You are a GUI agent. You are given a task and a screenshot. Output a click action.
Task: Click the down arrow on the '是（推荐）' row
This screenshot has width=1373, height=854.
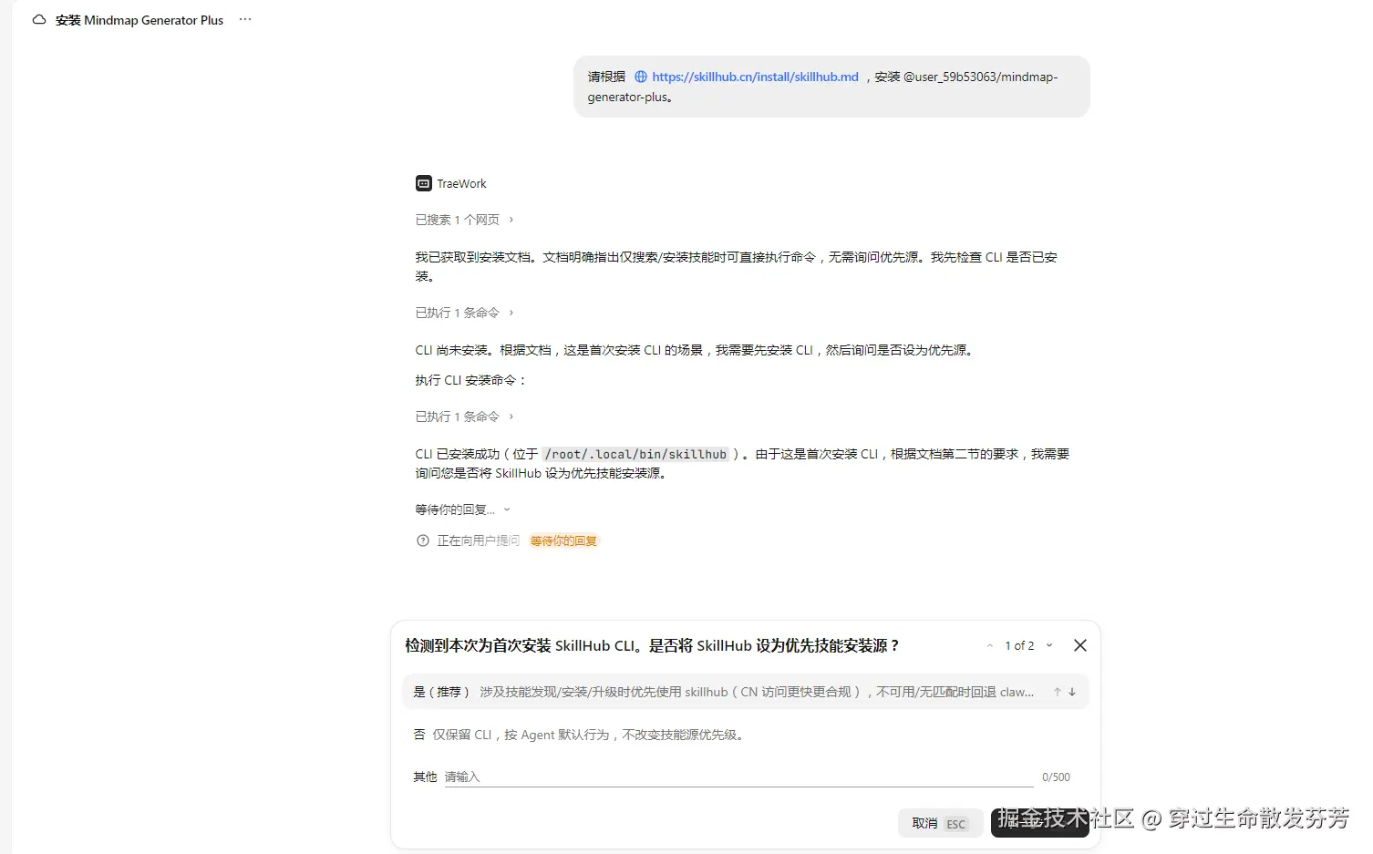click(1072, 693)
